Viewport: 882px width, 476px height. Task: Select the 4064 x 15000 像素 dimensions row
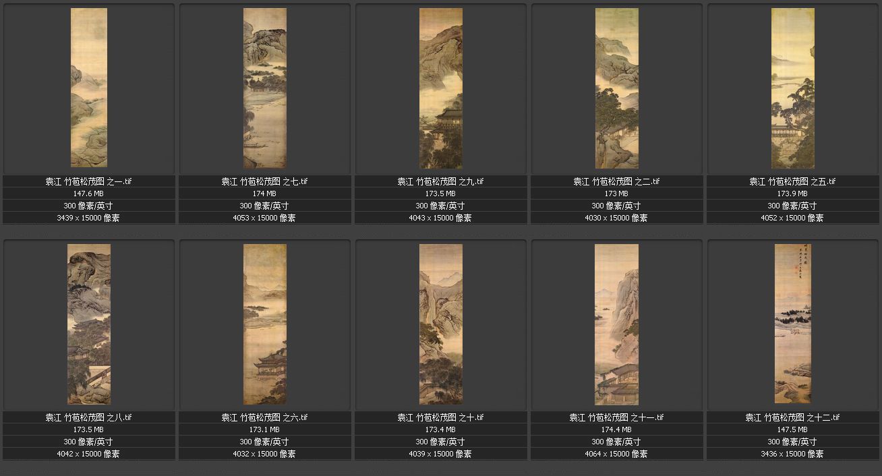[x=616, y=454]
